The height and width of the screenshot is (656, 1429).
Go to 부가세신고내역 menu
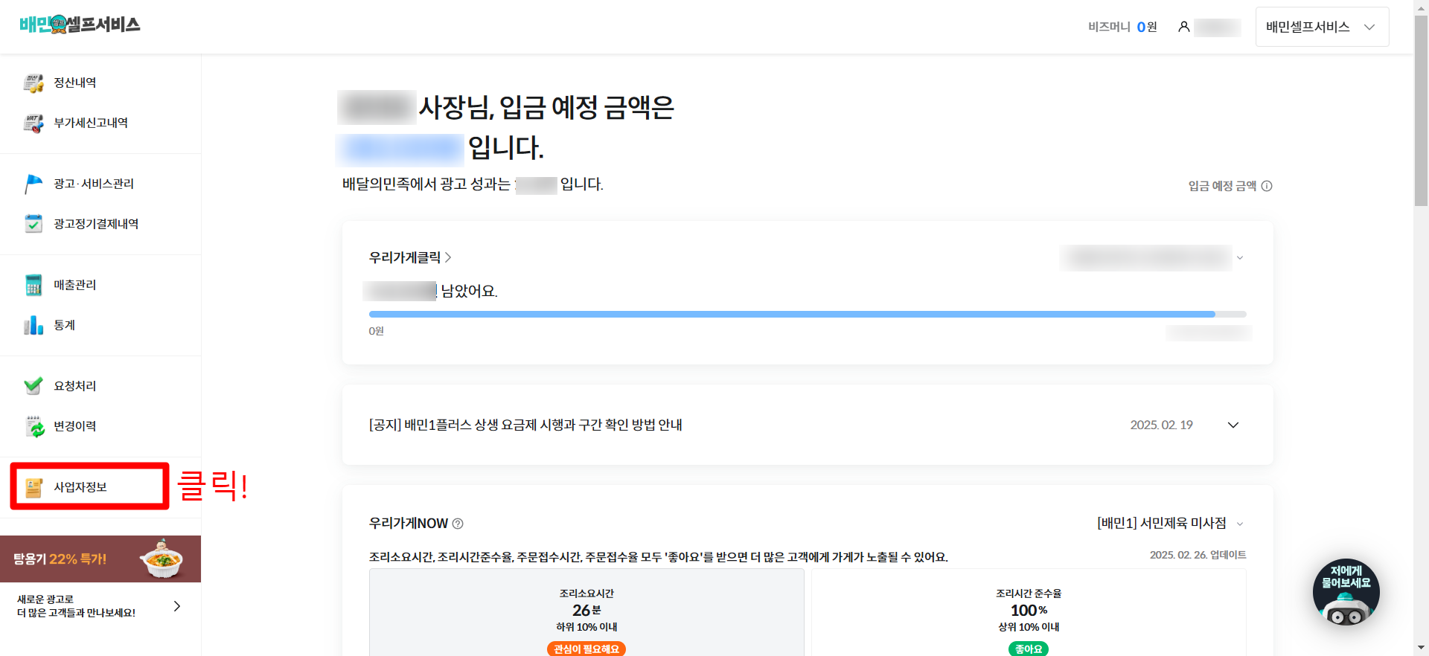click(x=91, y=123)
